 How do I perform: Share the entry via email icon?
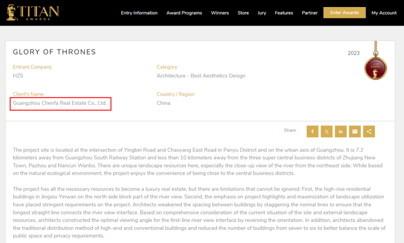355,131
